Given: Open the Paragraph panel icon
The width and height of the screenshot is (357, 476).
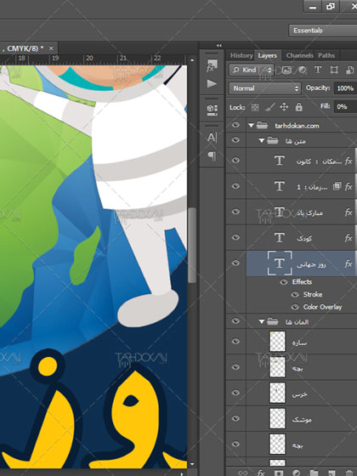Looking at the screenshot, I should point(212,156).
